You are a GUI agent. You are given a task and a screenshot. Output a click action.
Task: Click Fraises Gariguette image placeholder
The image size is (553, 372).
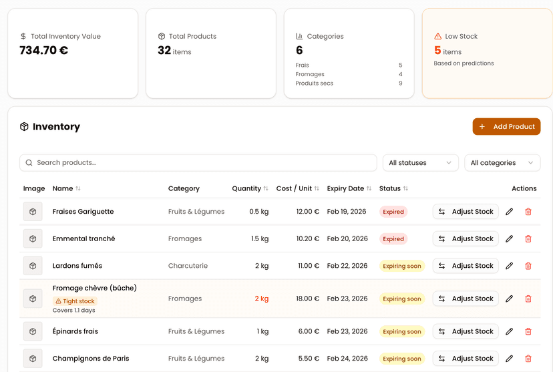coord(33,212)
